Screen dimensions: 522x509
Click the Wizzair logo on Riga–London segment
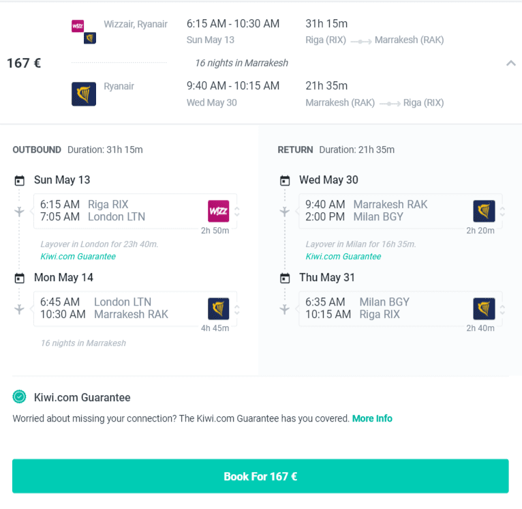(x=218, y=211)
